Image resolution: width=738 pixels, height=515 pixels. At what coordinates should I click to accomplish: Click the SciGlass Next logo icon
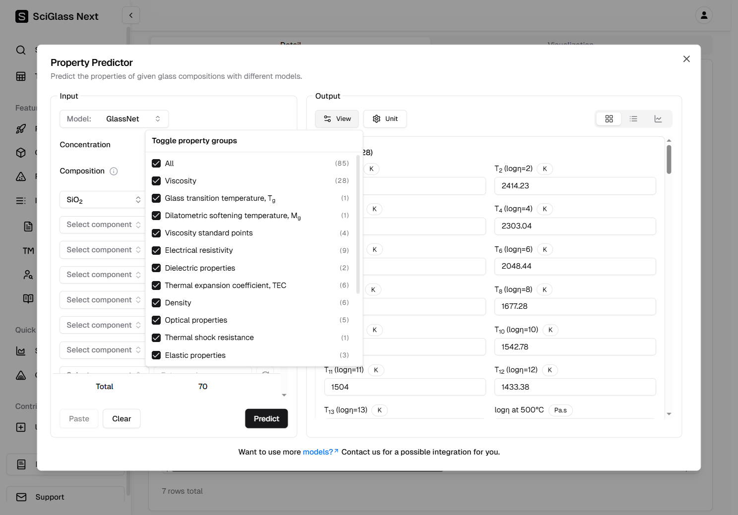(x=22, y=16)
